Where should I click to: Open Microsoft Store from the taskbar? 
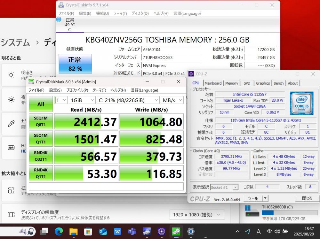click(x=88, y=231)
